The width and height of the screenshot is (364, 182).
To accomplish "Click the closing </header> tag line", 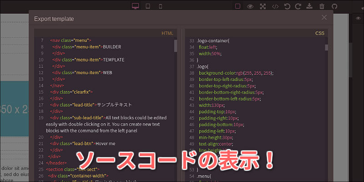I will 56,163.
